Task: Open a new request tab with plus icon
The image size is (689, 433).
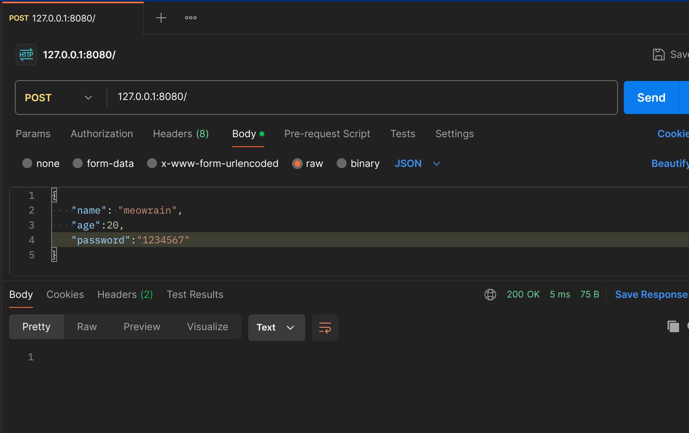Action: tap(161, 18)
